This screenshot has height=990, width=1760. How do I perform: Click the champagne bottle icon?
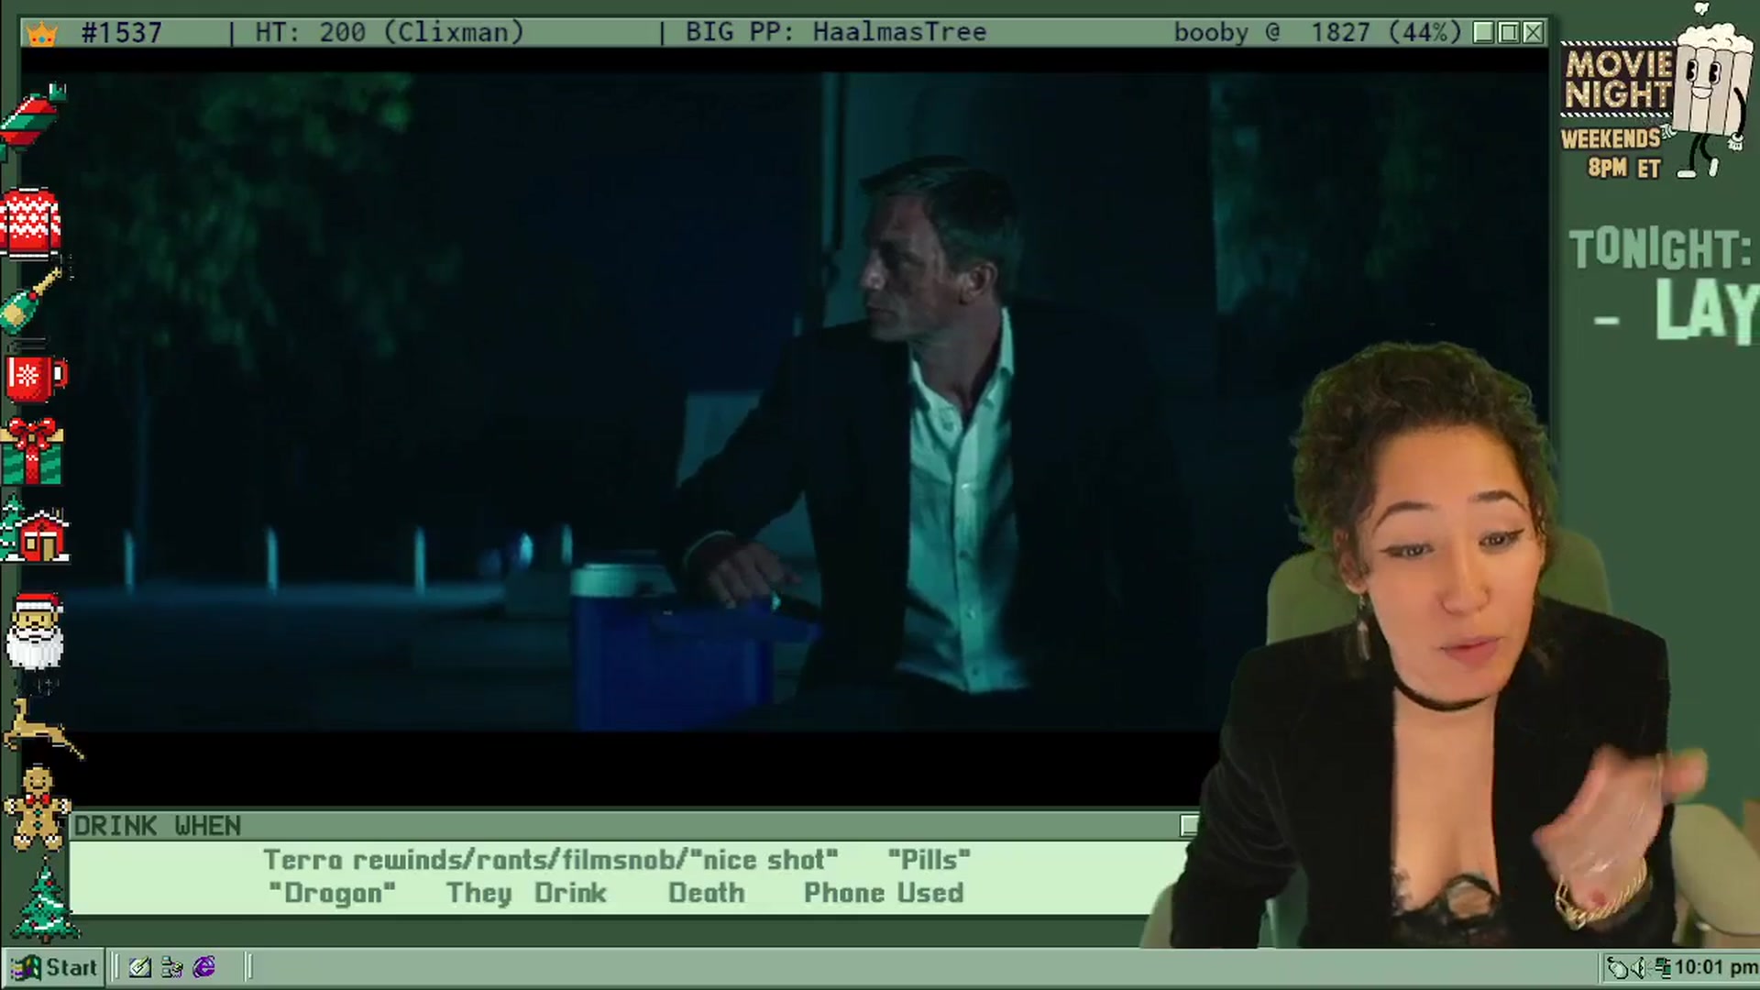[x=33, y=300]
